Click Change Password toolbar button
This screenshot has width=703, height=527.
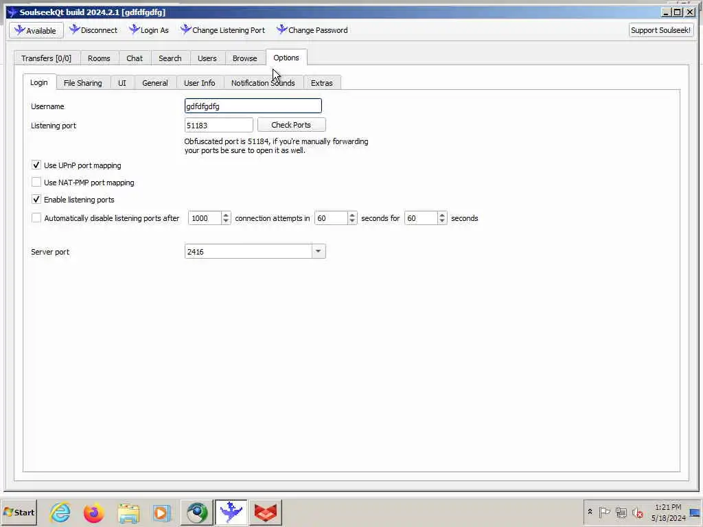312,30
